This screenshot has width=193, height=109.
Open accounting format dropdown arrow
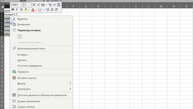pyautogui.click(x=46, y=5)
